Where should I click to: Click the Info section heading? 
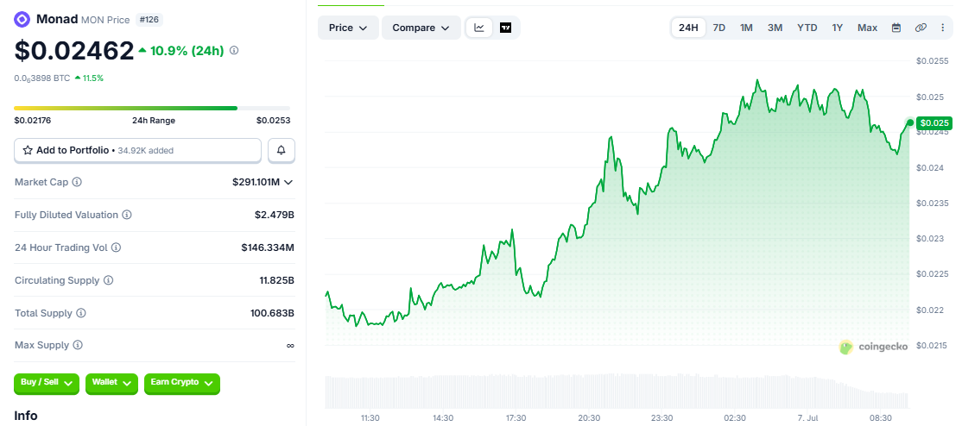(x=26, y=416)
